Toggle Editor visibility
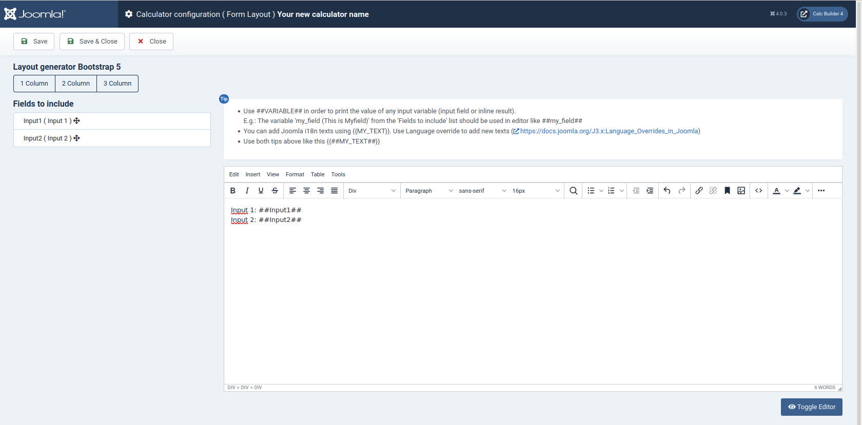Screen dimensions: 862x425 click(x=812, y=407)
